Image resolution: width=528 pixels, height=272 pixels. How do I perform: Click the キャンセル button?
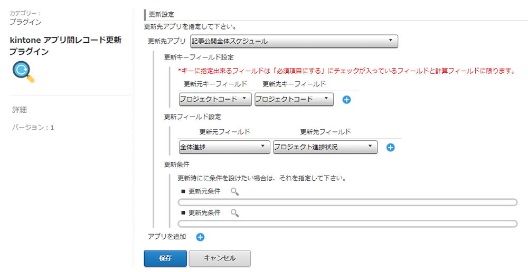[220, 258]
